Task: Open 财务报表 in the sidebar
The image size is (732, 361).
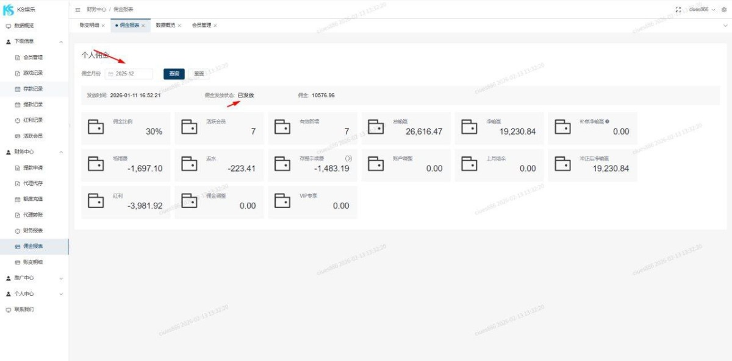Action: [33, 230]
